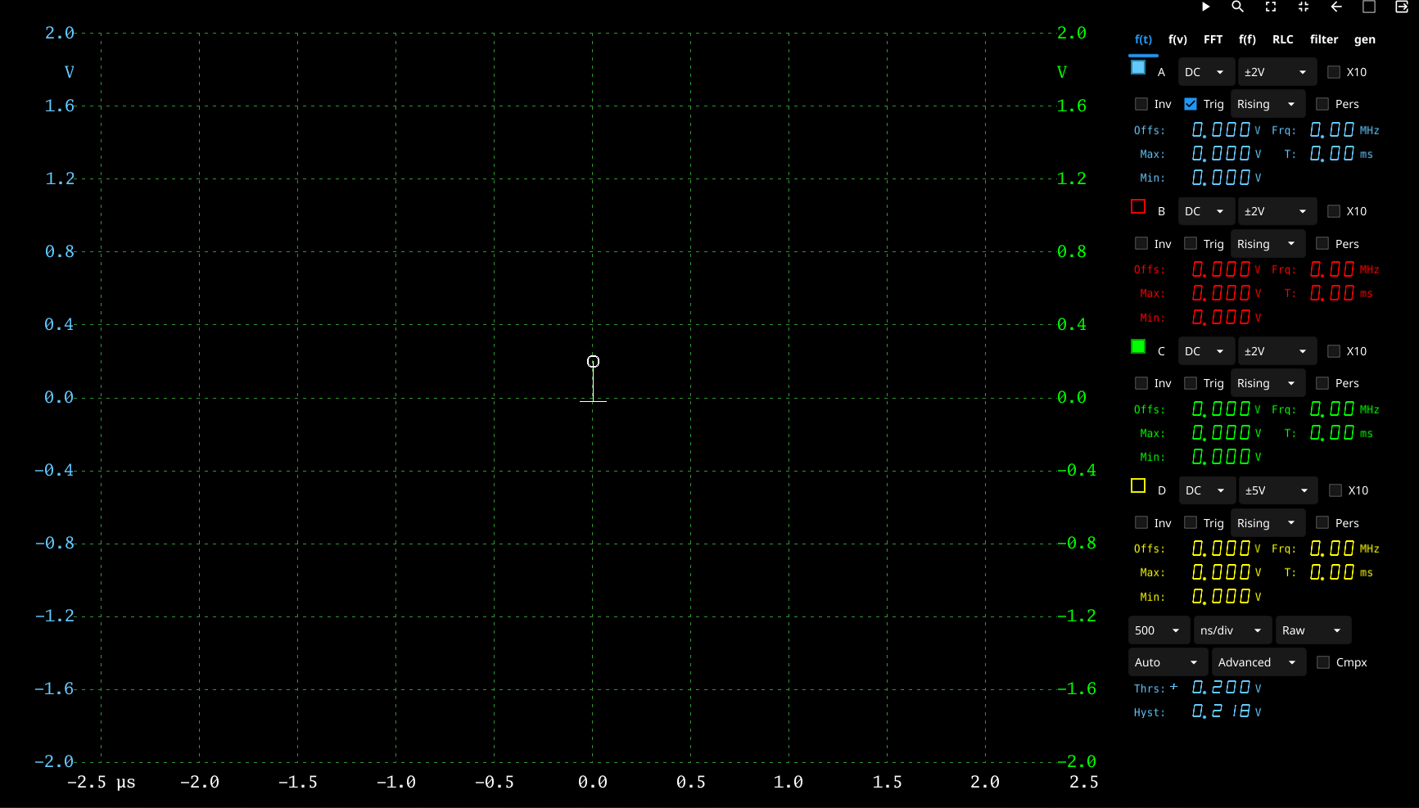The height and width of the screenshot is (808, 1419).
Task: Toggle Inv checkbox for channel D
Action: pos(1141,523)
